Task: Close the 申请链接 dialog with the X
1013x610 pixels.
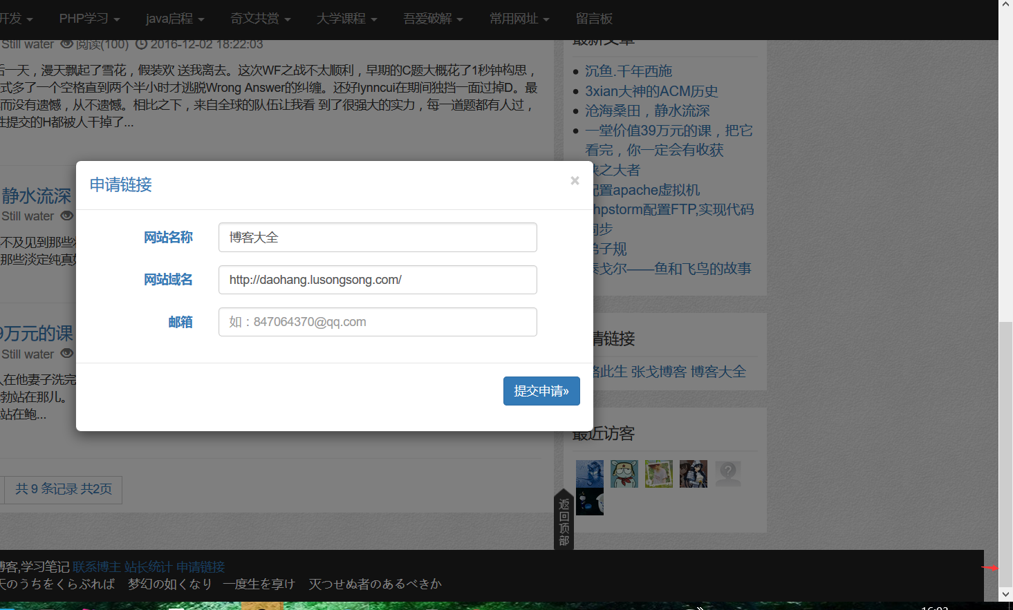Action: [575, 180]
